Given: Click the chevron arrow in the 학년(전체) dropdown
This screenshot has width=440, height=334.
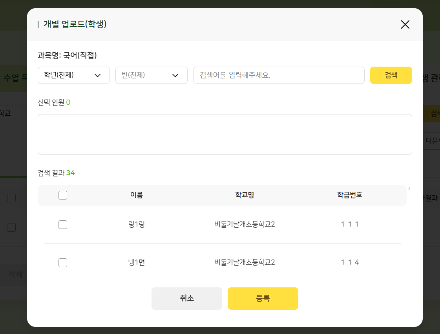Looking at the screenshot, I should (98, 76).
